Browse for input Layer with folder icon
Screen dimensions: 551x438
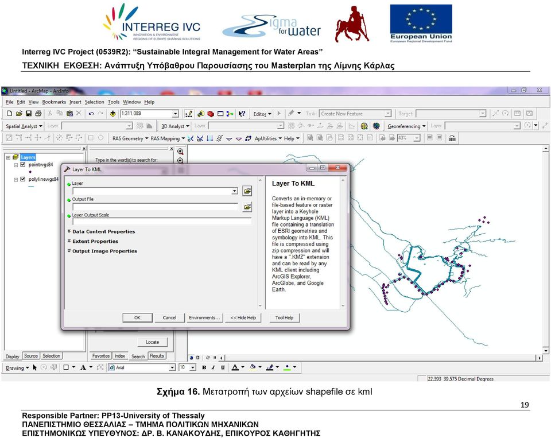click(247, 191)
